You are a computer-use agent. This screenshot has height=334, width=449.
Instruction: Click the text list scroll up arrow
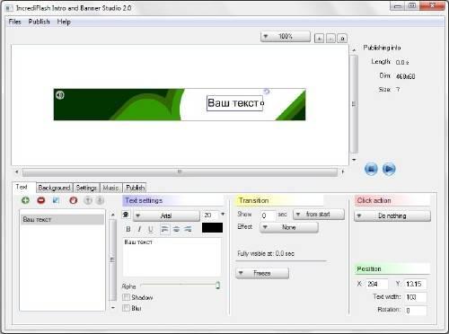coord(112,215)
